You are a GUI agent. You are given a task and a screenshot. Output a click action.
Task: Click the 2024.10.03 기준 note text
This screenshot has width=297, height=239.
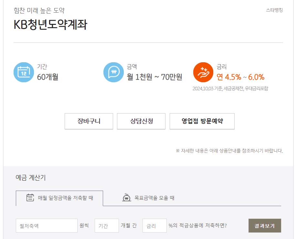(230, 88)
